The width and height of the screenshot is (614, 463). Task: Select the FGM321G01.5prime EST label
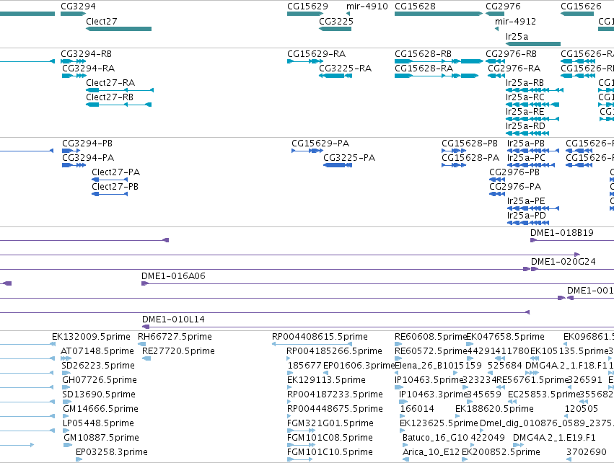pyautogui.click(x=330, y=423)
